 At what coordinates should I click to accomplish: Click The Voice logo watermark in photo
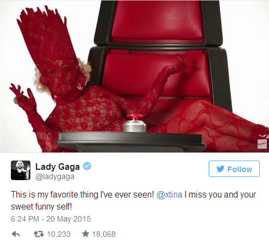point(262,144)
